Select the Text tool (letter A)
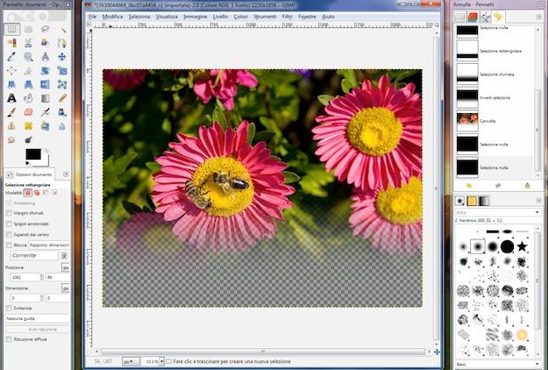The image size is (548, 370). [x=11, y=98]
